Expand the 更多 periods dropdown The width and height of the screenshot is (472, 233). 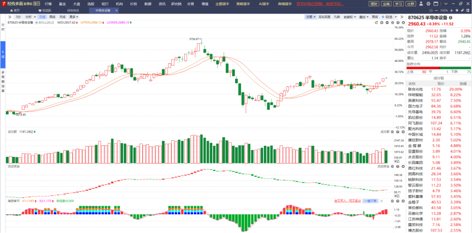(74, 17)
